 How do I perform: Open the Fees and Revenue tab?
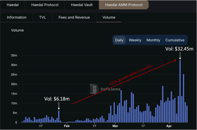pos(74,17)
